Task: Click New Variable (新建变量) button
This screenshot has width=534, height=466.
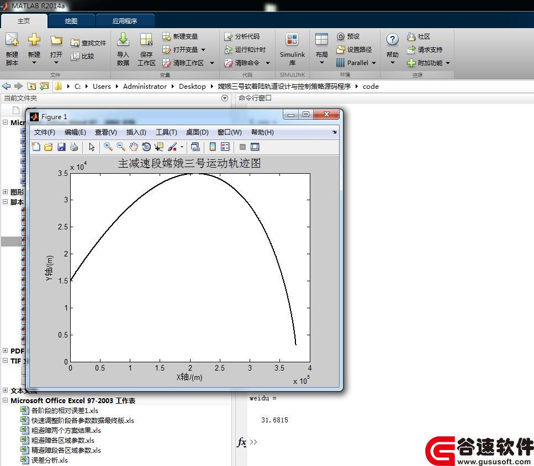Action: (x=180, y=36)
